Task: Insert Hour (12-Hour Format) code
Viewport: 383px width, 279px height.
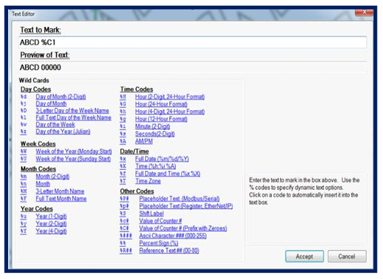Action: [161, 119]
